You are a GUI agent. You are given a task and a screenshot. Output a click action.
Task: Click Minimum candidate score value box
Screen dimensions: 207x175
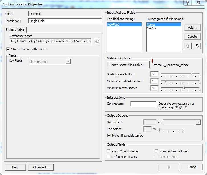[x=154, y=81]
